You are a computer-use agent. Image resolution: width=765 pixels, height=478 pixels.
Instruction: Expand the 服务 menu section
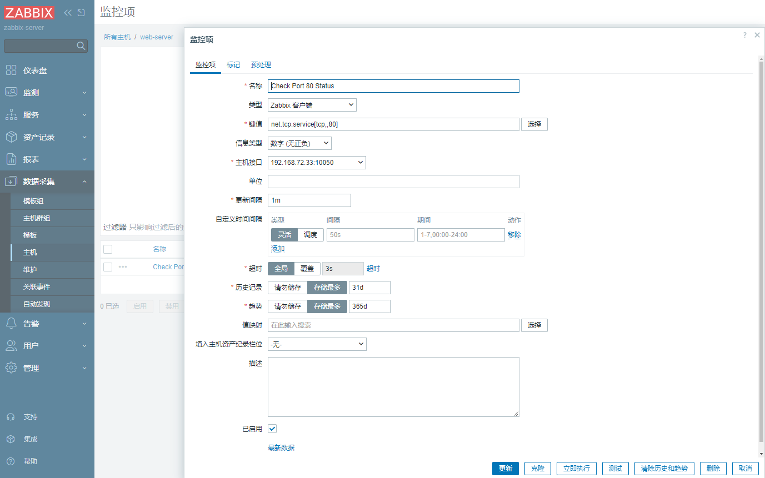(x=84, y=115)
